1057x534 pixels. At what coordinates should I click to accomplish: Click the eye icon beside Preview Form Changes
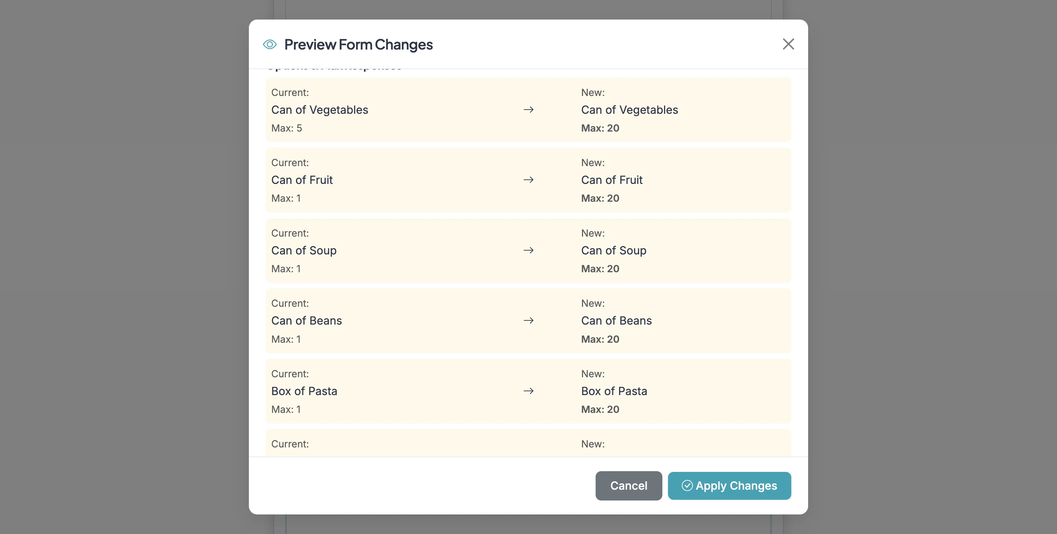[269, 44]
